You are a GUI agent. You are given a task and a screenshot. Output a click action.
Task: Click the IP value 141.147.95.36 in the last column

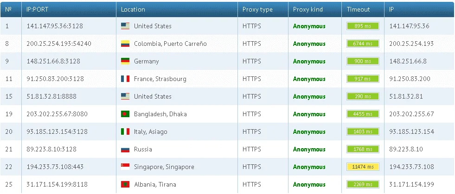tap(409, 26)
